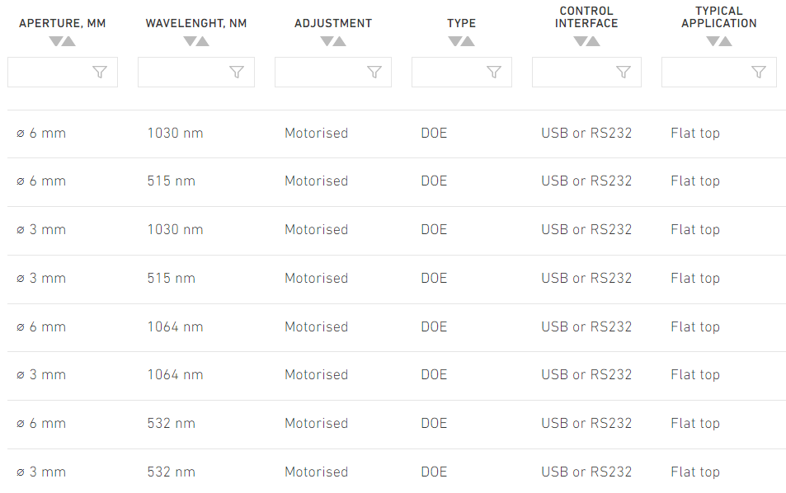This screenshot has width=786, height=493.
Task: Focus the Wavelength filter text field
Action: [x=196, y=73]
